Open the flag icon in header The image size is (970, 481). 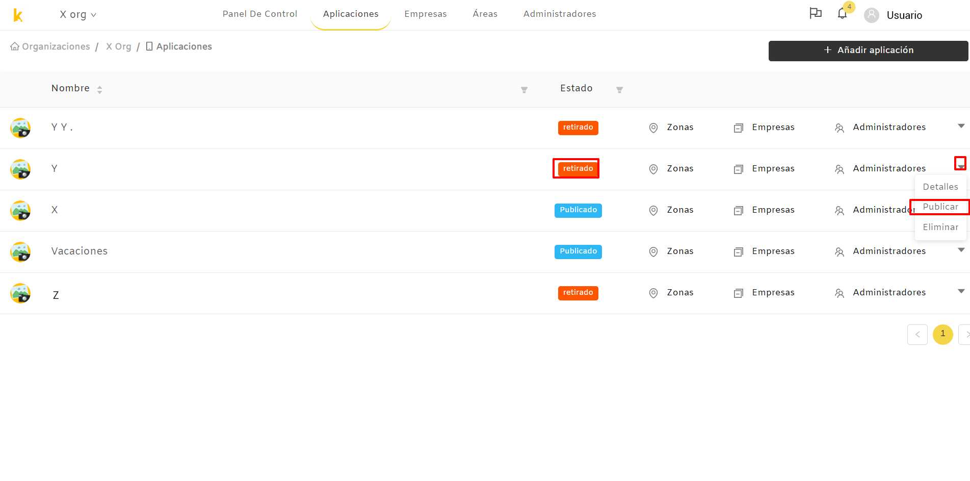pos(816,13)
